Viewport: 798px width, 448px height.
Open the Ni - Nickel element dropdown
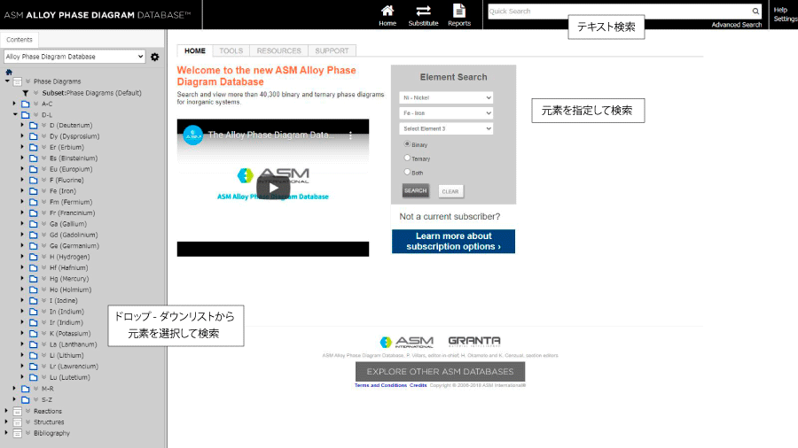(x=446, y=97)
